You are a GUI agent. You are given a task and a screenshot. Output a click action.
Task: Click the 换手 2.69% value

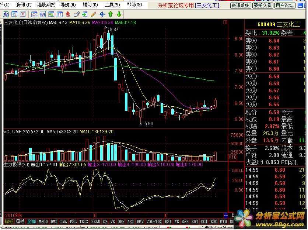(272, 148)
